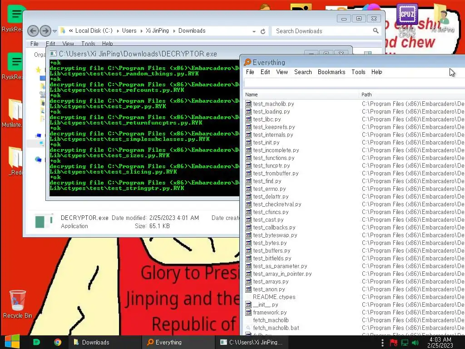The height and width of the screenshot is (349, 465).
Task: Go back in Downloads Explorer window
Action: tap(33, 31)
